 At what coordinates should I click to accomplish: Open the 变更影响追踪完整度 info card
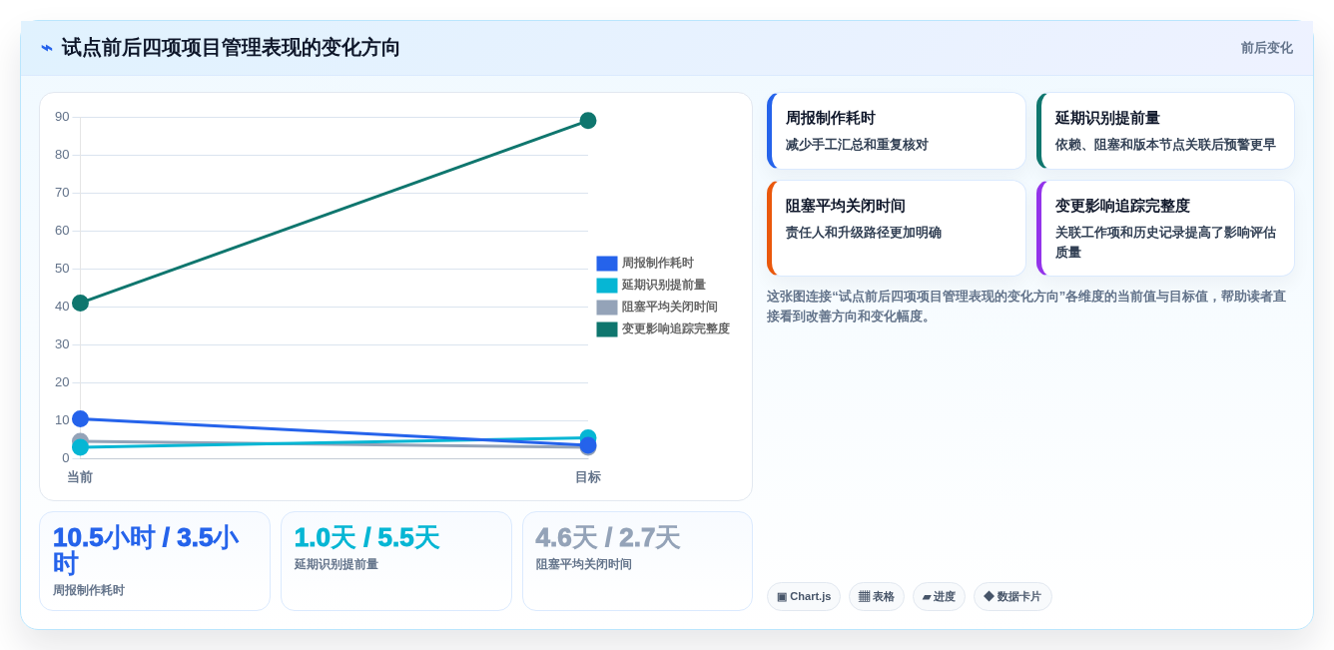(x=1165, y=229)
